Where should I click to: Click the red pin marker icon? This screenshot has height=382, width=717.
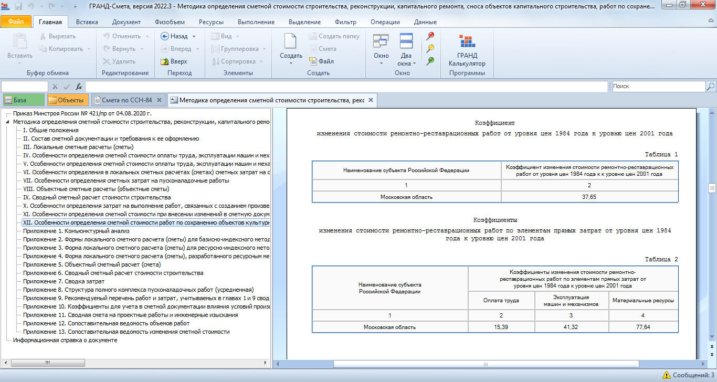click(x=430, y=36)
